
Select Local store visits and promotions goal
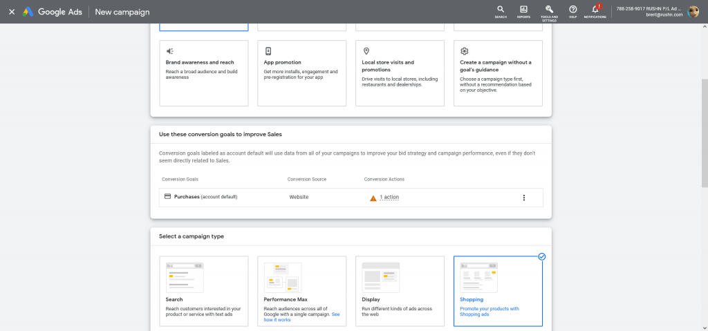tap(400, 73)
